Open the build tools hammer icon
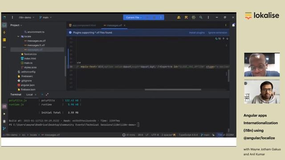285x160 pixels. 186,17
